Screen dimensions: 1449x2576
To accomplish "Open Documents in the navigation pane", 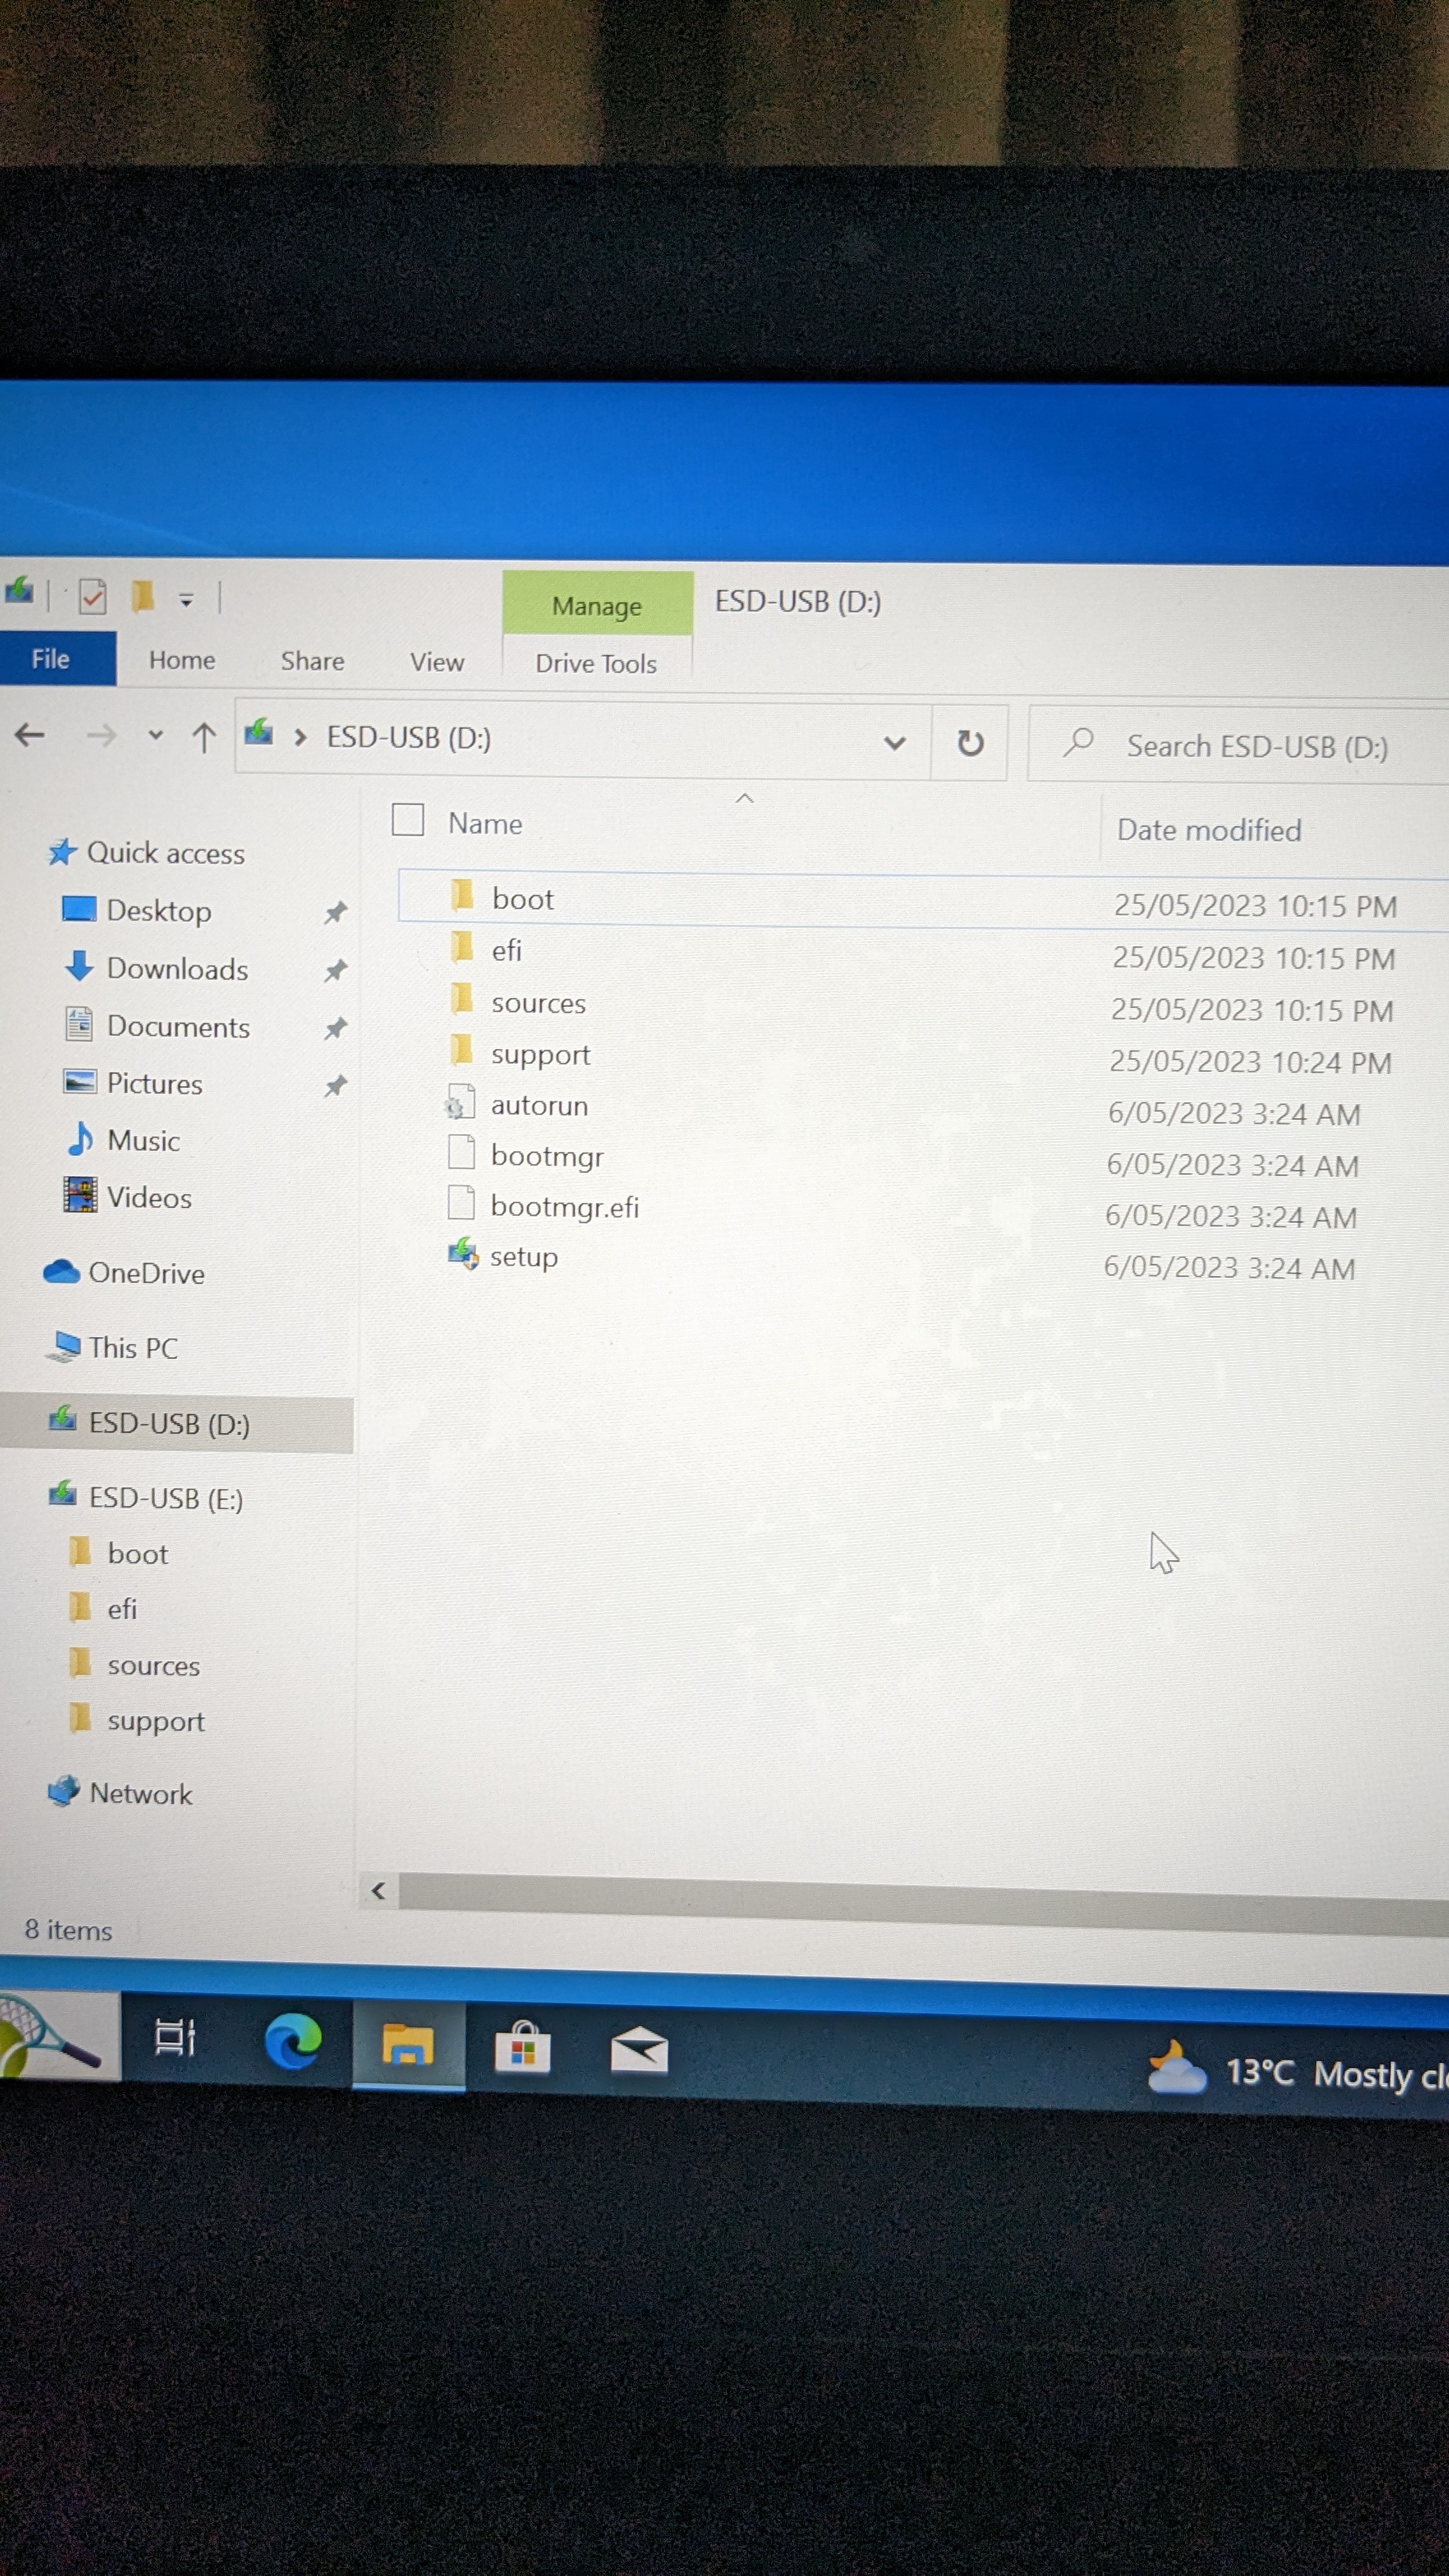I will click(178, 1027).
